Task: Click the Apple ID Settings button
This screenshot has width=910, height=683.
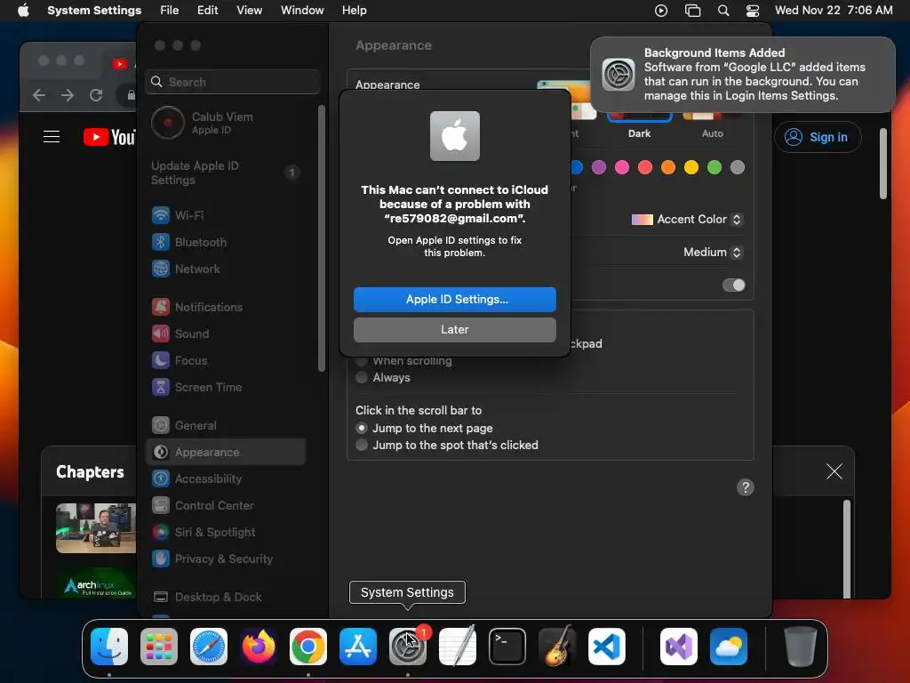Action: [x=454, y=300]
